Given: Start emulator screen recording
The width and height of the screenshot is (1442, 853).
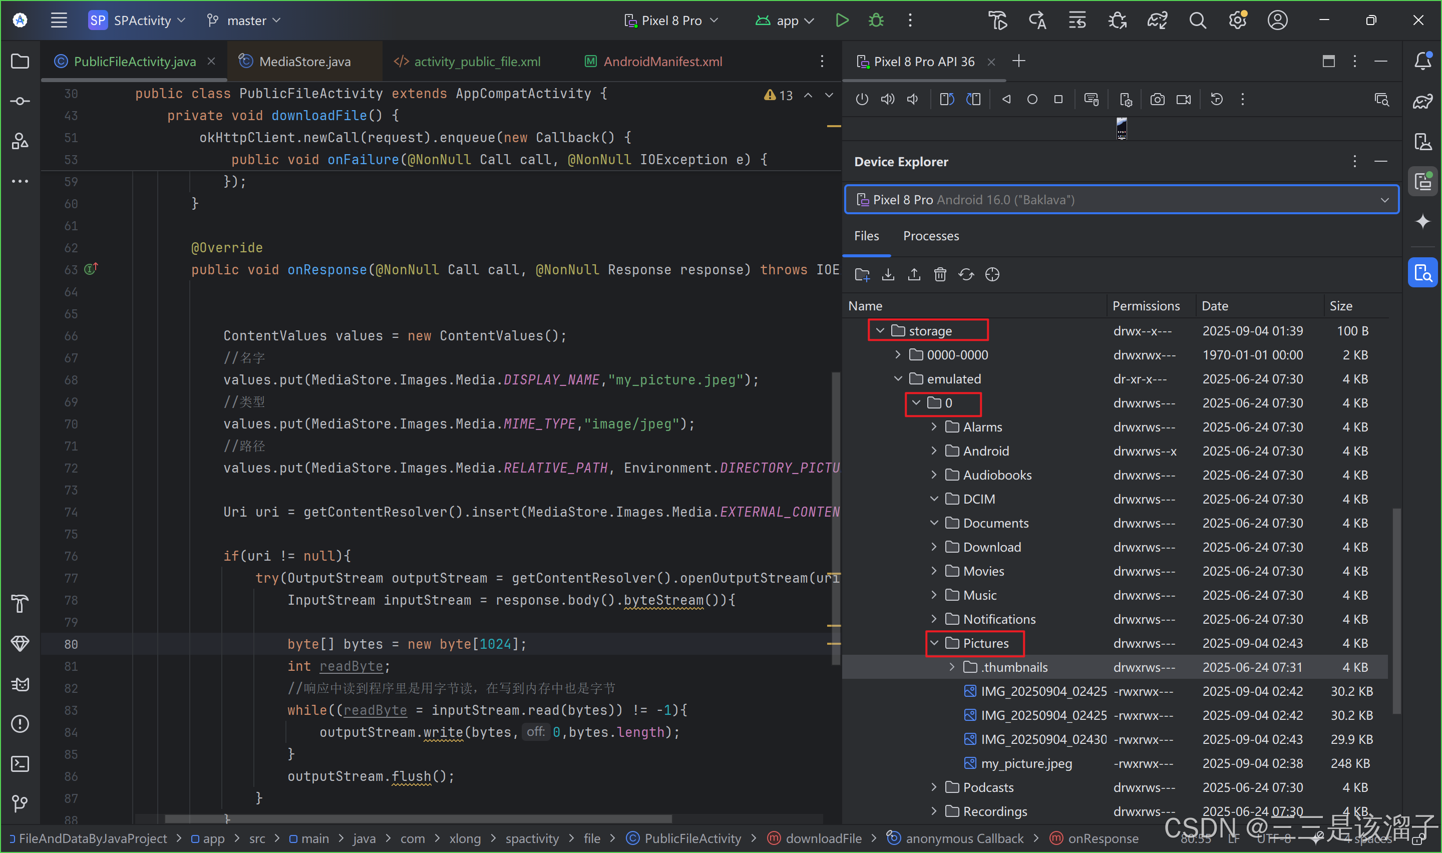Looking at the screenshot, I should [1184, 100].
